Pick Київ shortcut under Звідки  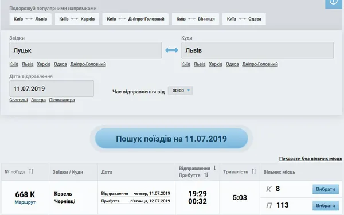point(14,64)
